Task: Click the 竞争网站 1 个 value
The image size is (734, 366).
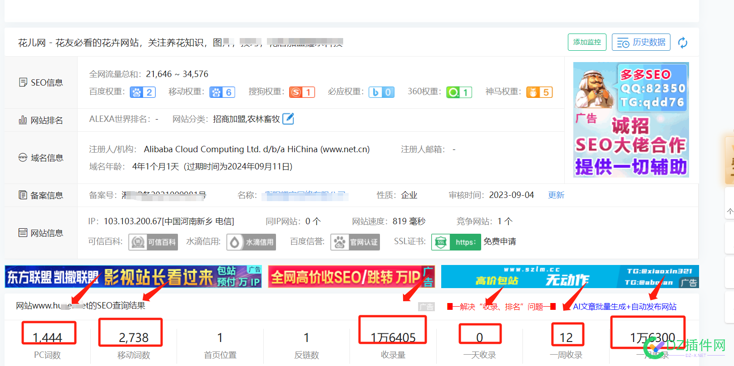Action: [x=505, y=221]
